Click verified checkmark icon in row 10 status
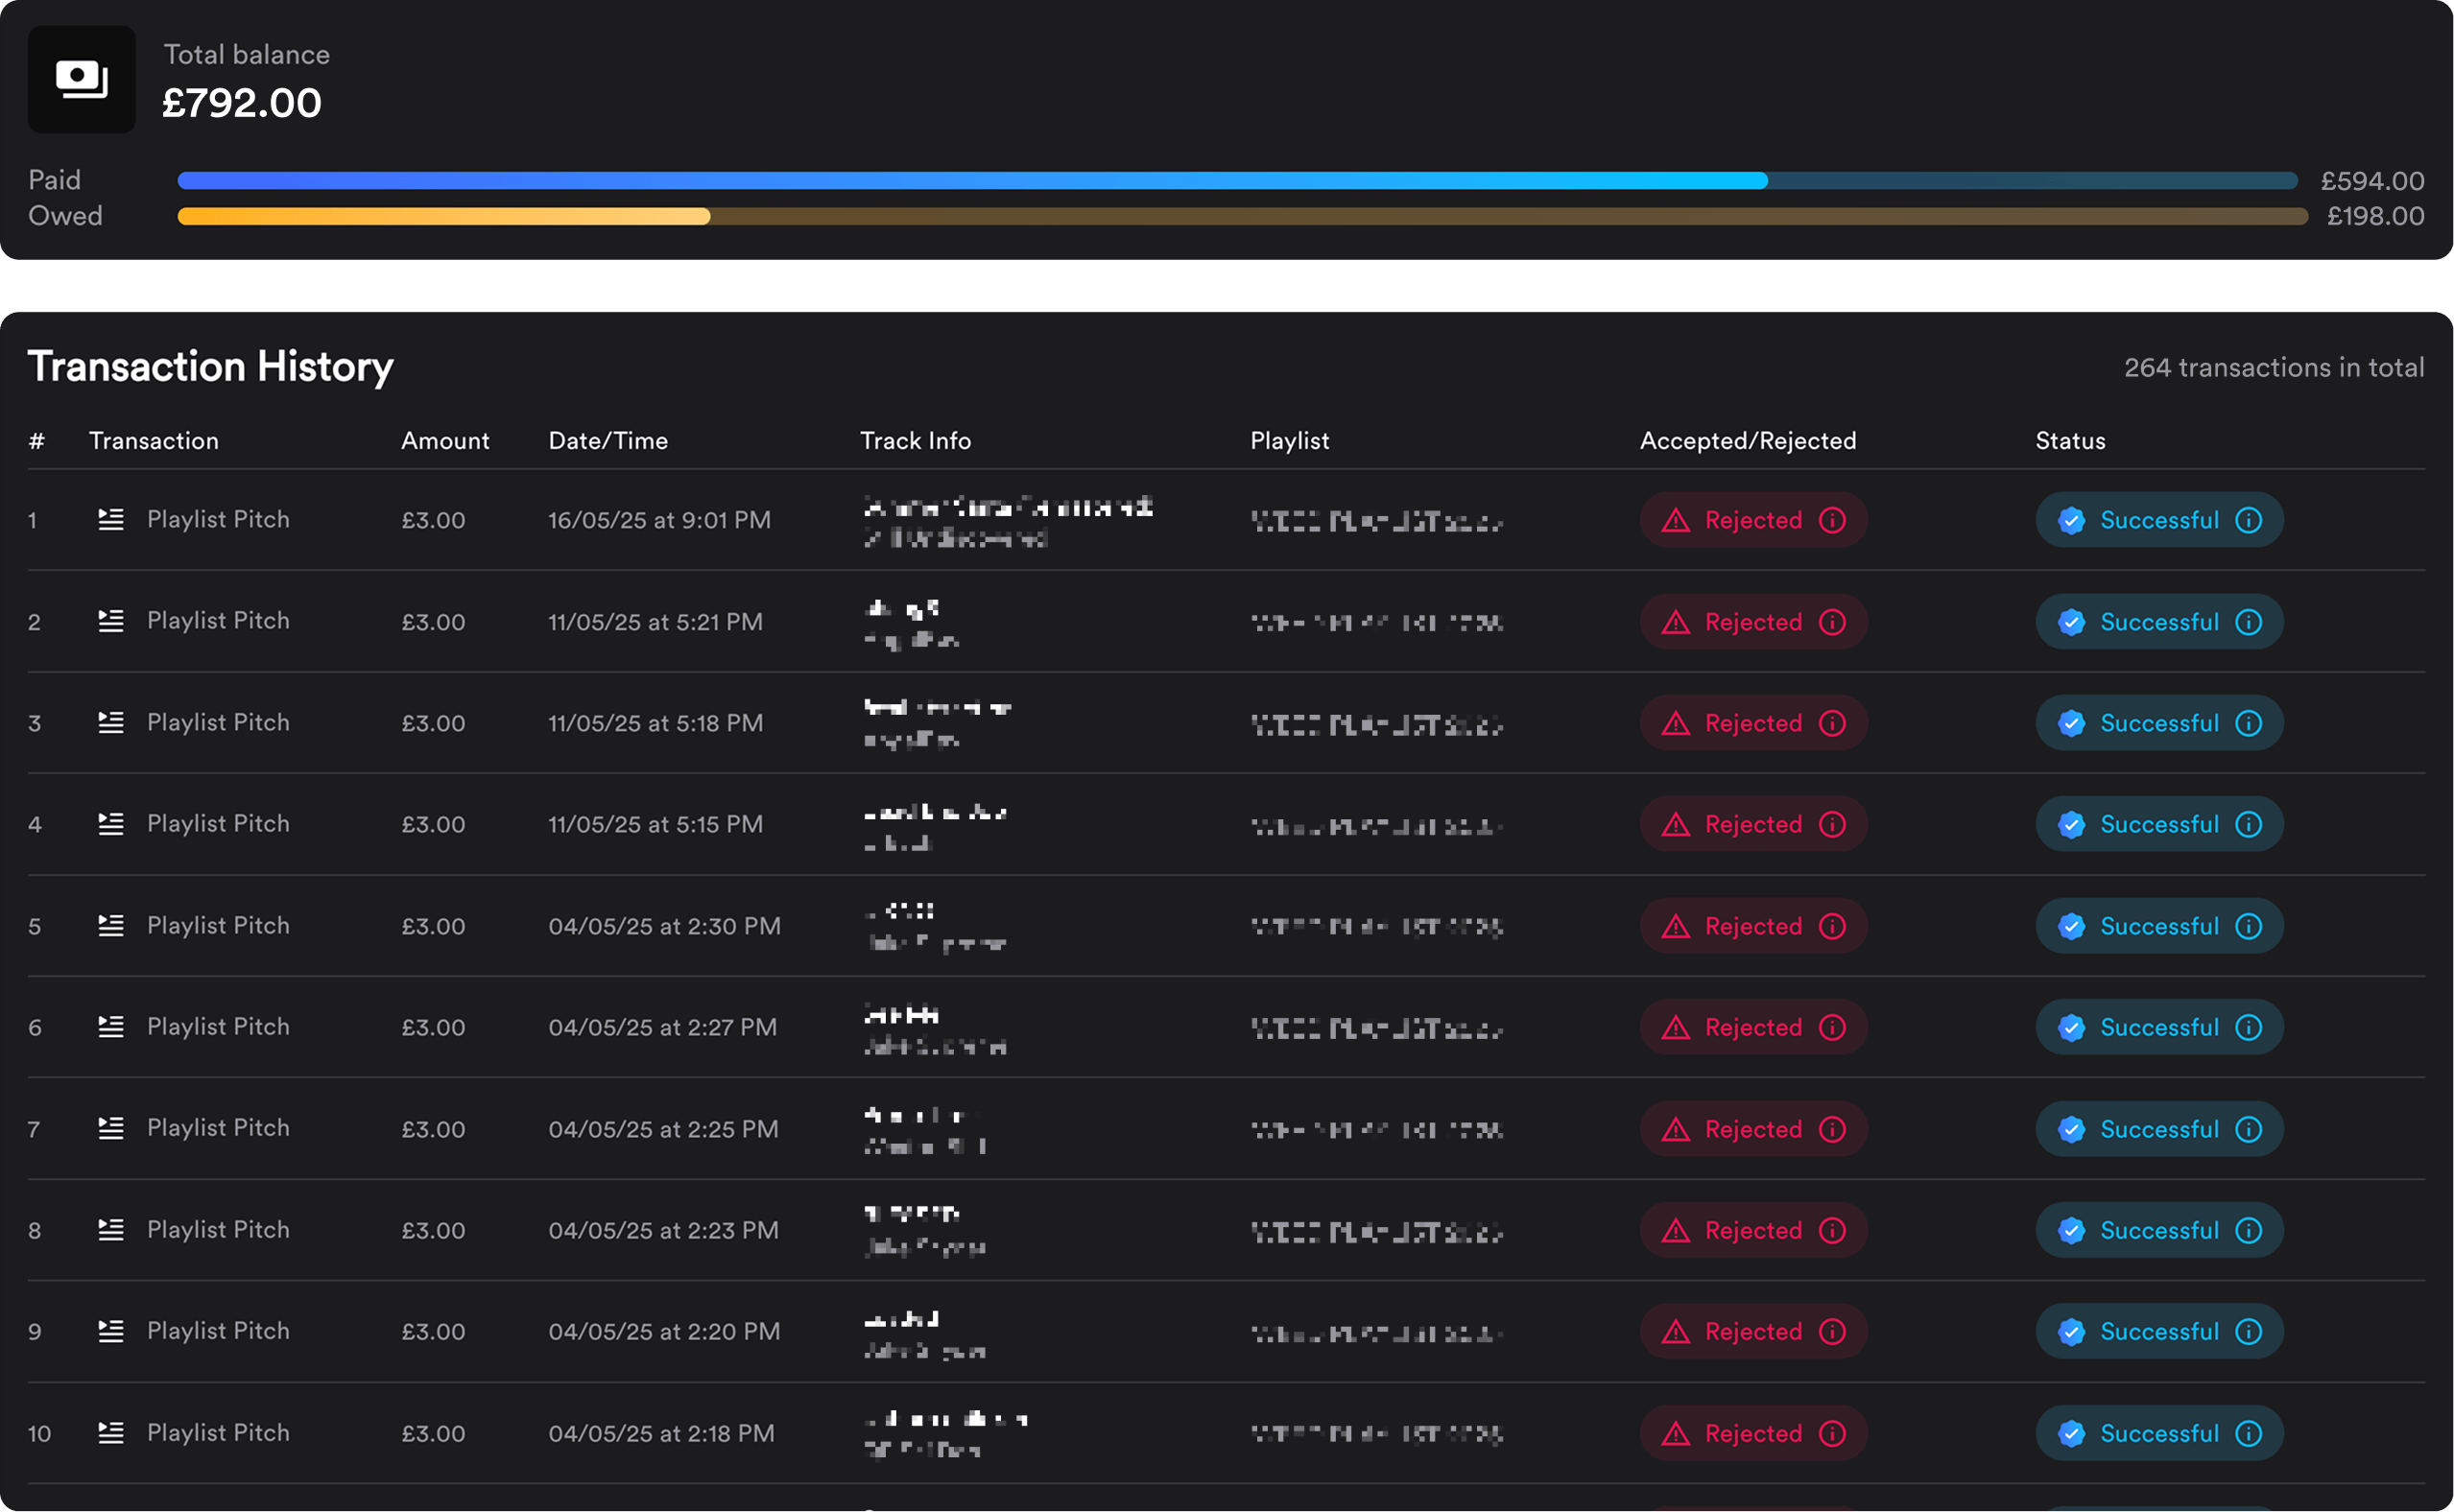The height and width of the screenshot is (1512, 2454). click(x=2072, y=1434)
